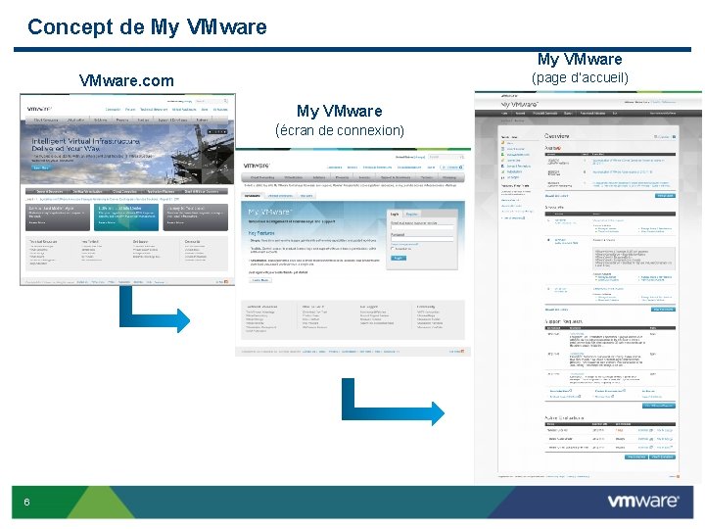Screen dimensions: 705x529
Task: Click the blue button under Support Requests table
Action: (x=659, y=406)
